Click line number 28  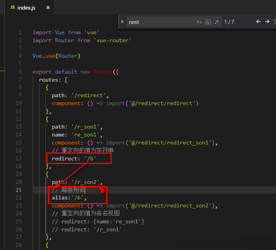pos(18,245)
